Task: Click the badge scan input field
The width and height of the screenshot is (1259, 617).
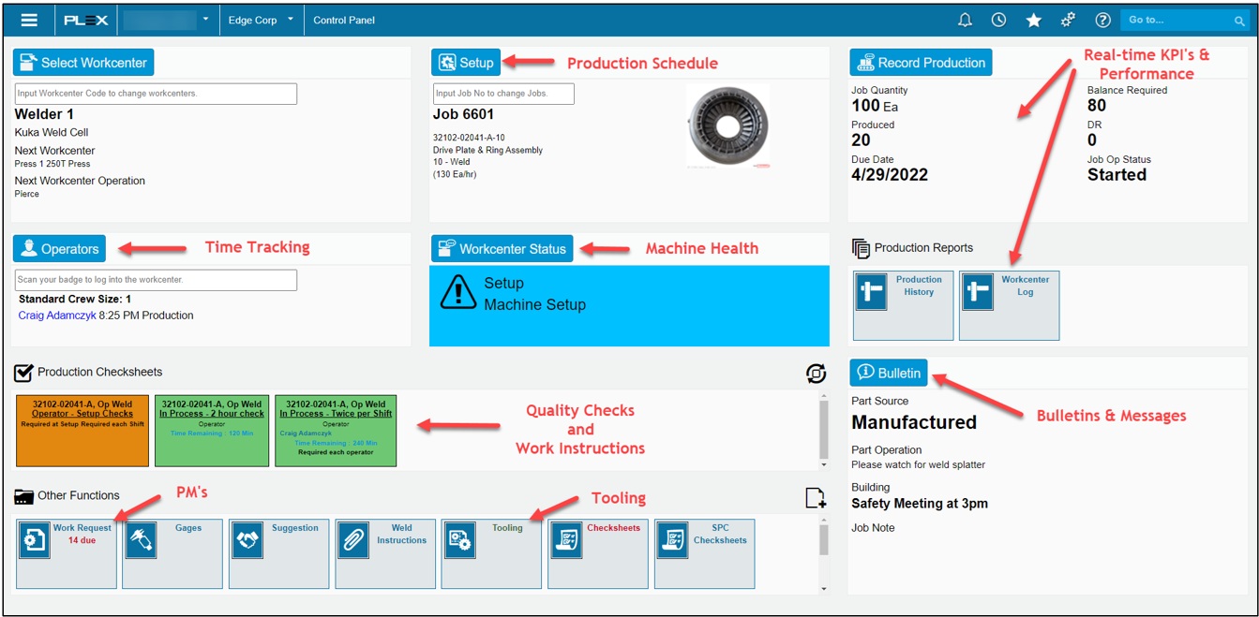Action: (x=156, y=280)
